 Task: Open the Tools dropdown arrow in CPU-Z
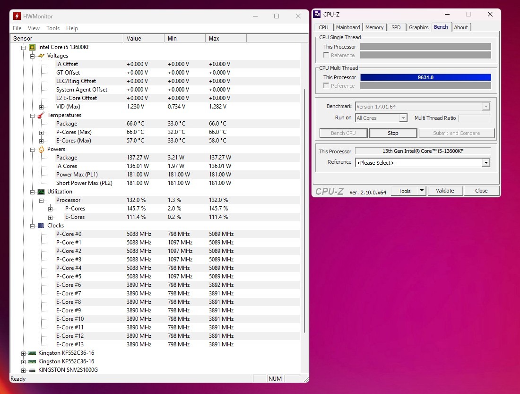click(x=422, y=191)
